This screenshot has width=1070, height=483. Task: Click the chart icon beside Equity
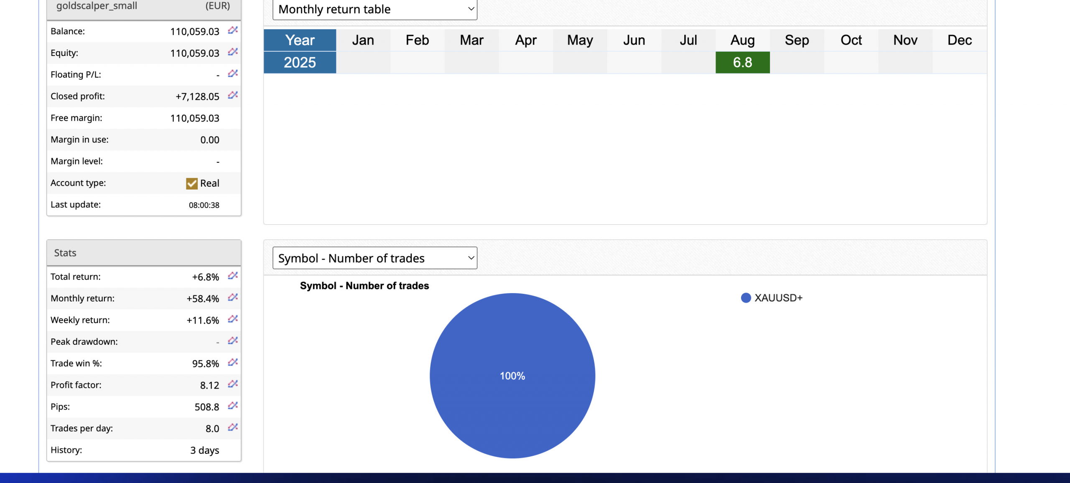[233, 52]
